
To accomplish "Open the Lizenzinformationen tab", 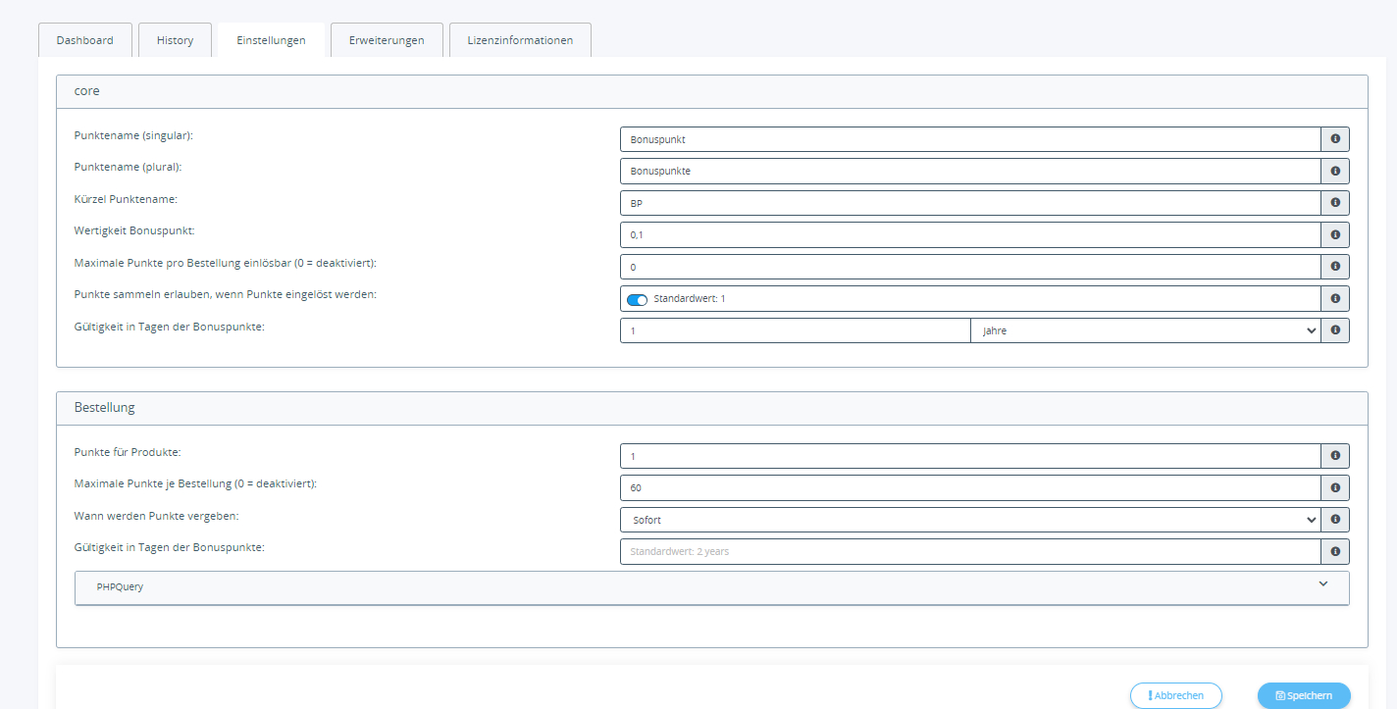I will pyautogui.click(x=520, y=40).
